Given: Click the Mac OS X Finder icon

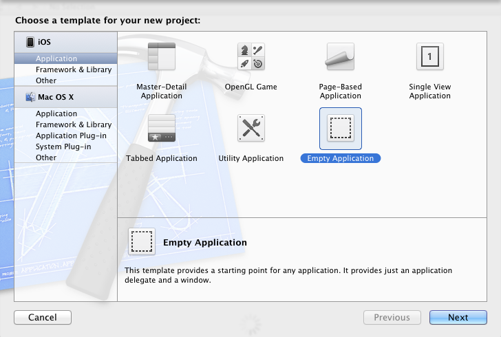Looking at the screenshot, I should tap(30, 97).
